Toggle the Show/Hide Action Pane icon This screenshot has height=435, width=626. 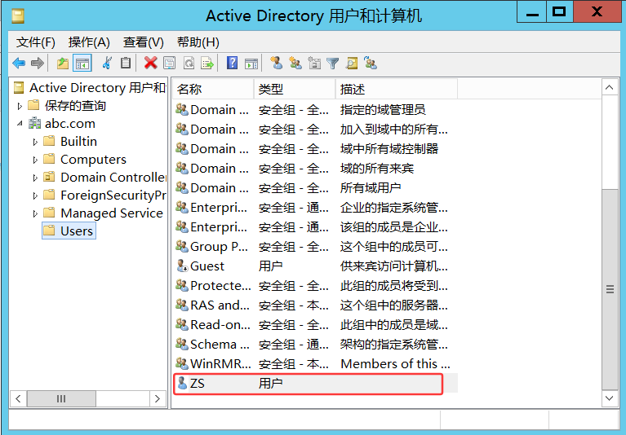tap(251, 64)
